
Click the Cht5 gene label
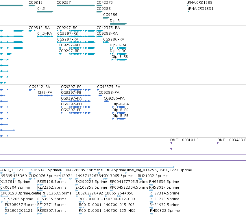pos(41,9)
